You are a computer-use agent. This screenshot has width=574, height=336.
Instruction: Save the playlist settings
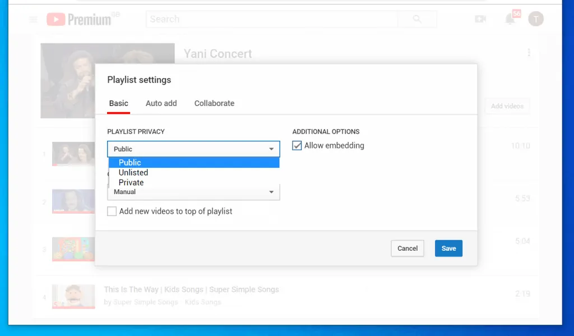pyautogui.click(x=448, y=248)
